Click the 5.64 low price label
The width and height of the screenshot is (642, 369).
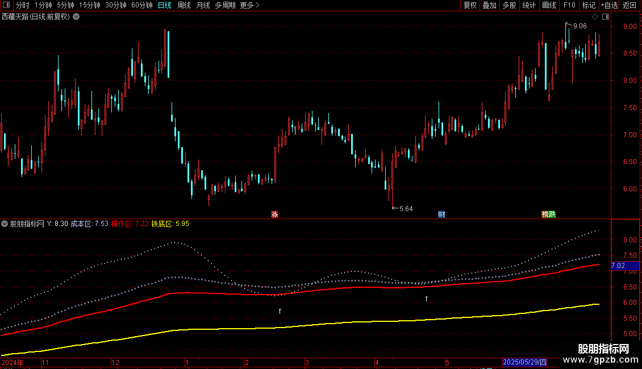click(406, 209)
